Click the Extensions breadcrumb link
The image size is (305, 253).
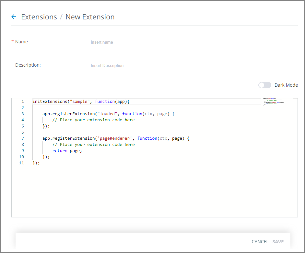pyautogui.click(x=39, y=17)
